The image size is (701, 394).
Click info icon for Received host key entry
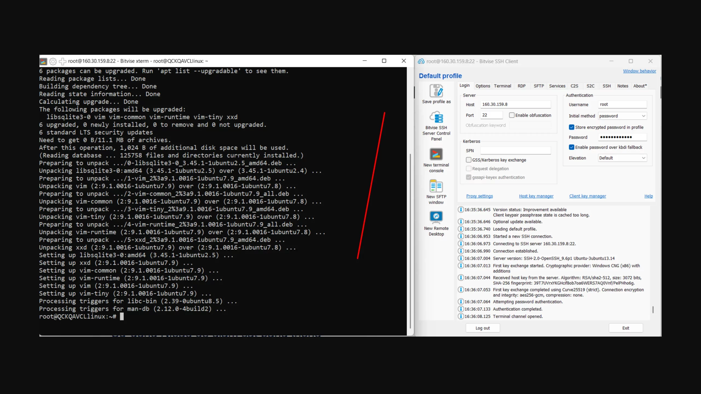461,277
